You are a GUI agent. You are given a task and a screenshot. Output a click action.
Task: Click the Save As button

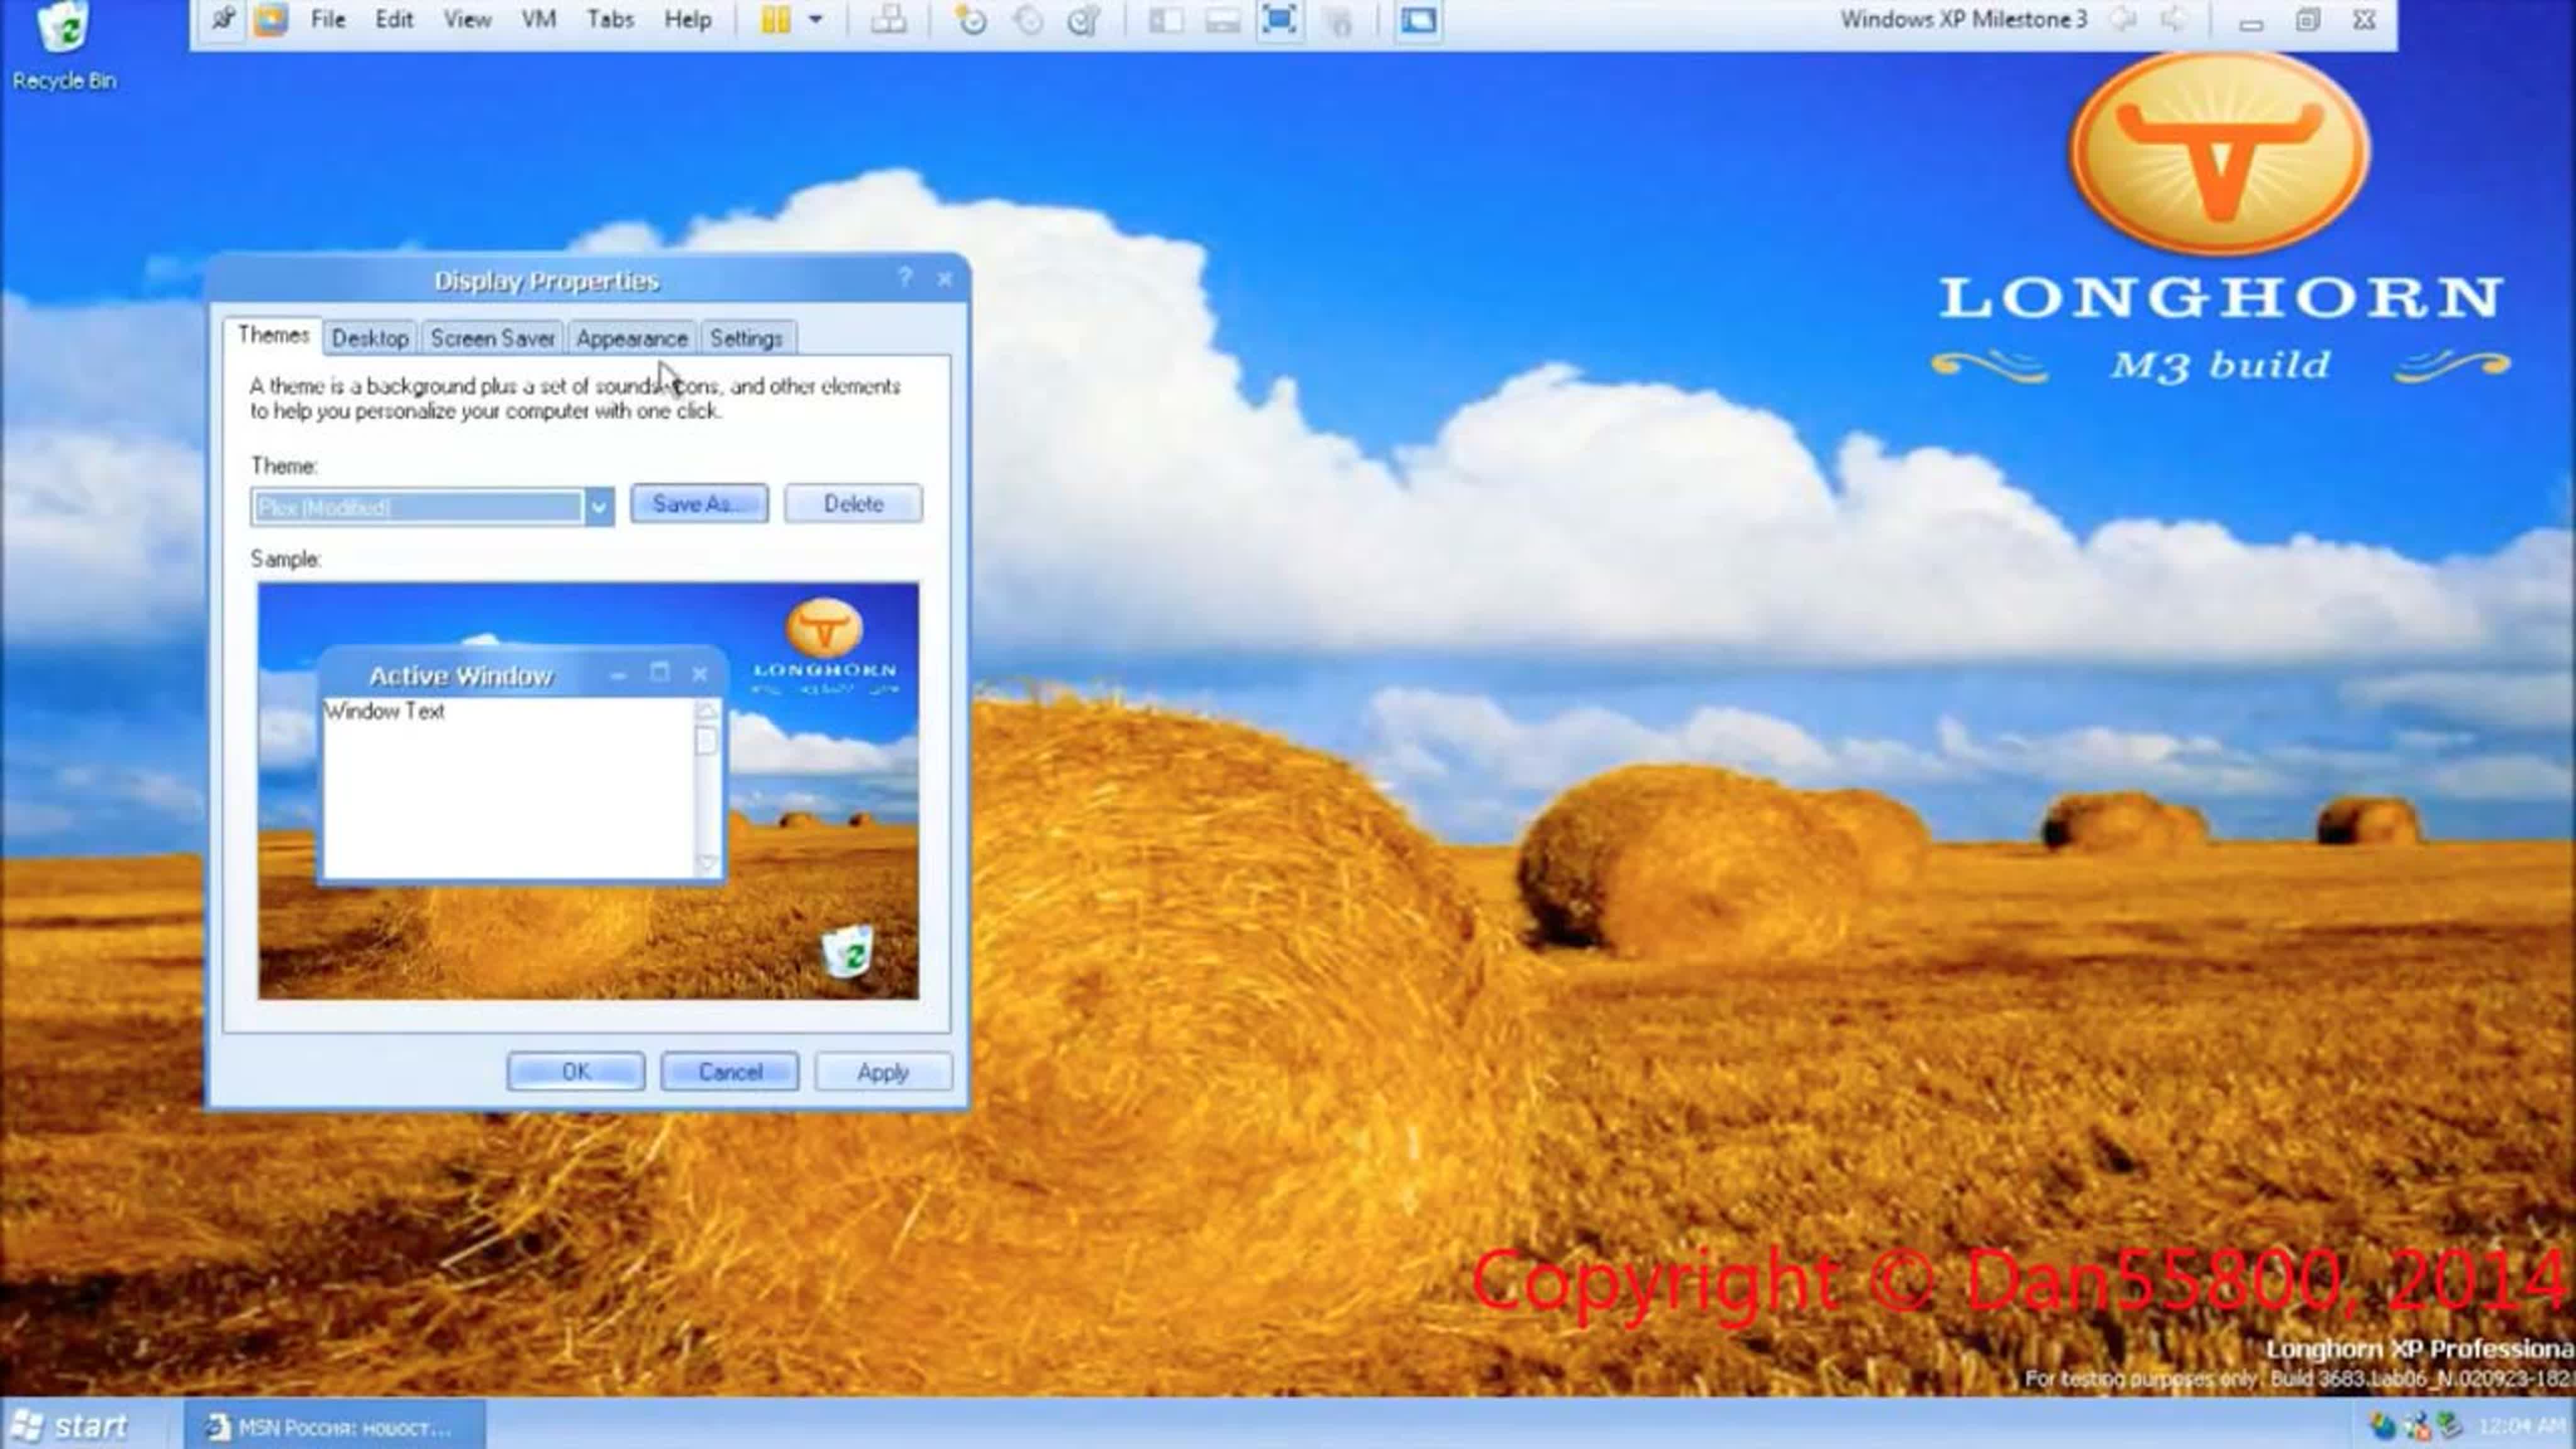coord(699,504)
